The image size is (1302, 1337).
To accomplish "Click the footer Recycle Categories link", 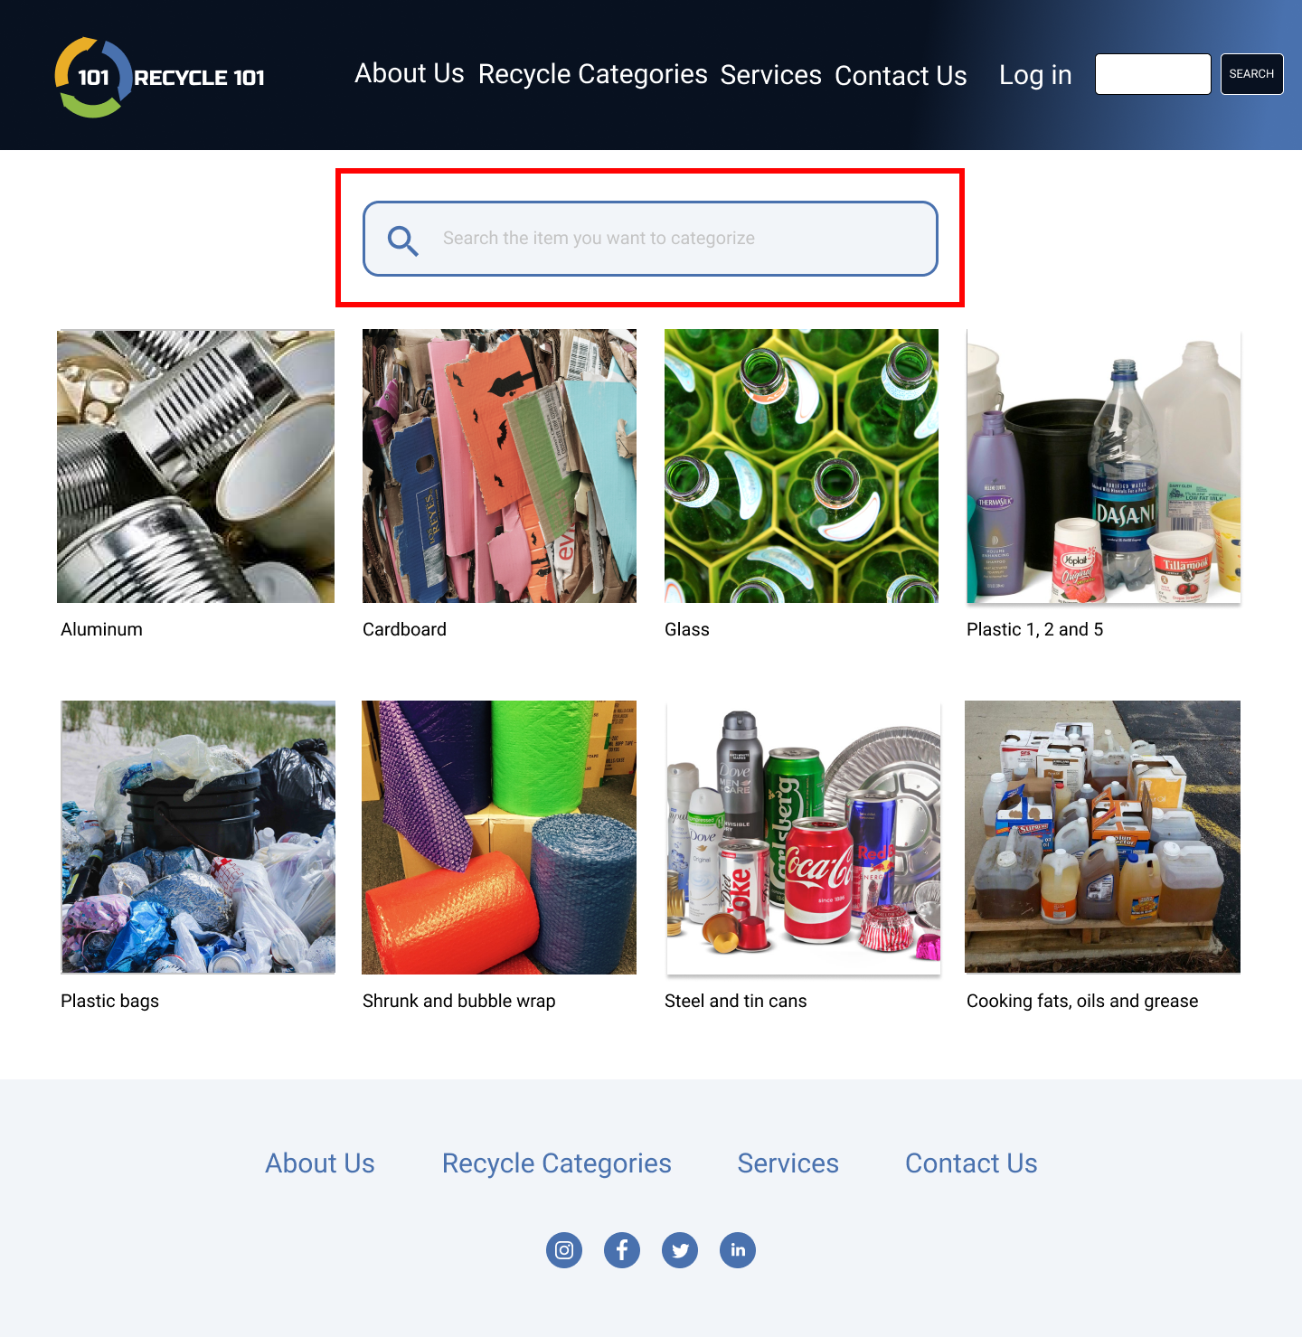I will pos(557,1163).
